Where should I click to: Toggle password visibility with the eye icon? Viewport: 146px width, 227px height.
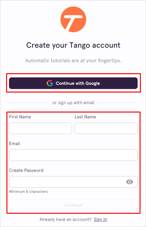[130, 182]
